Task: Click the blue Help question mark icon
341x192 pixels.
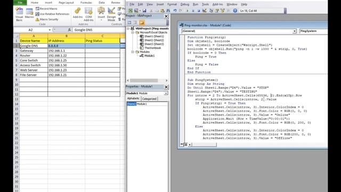Action: tap(235, 11)
